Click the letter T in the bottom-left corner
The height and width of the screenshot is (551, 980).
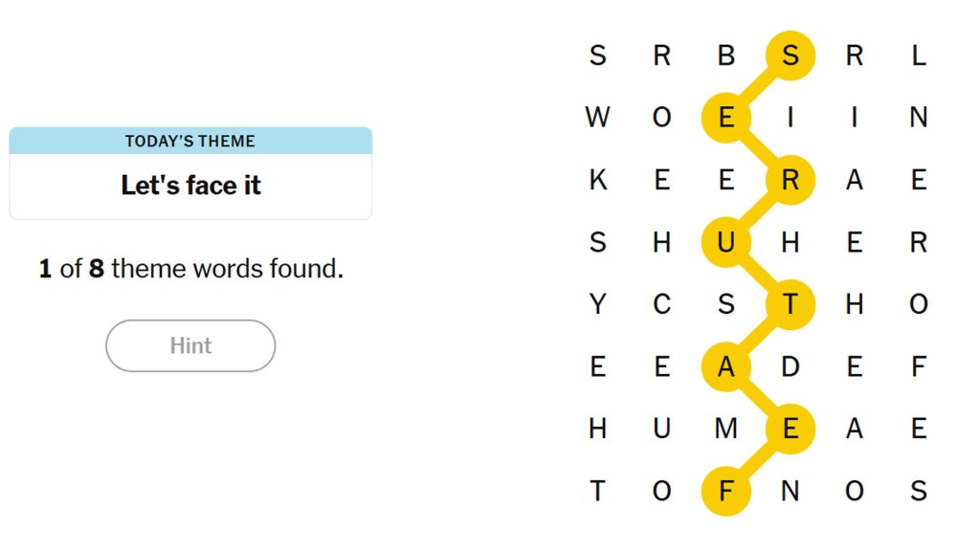point(596,491)
